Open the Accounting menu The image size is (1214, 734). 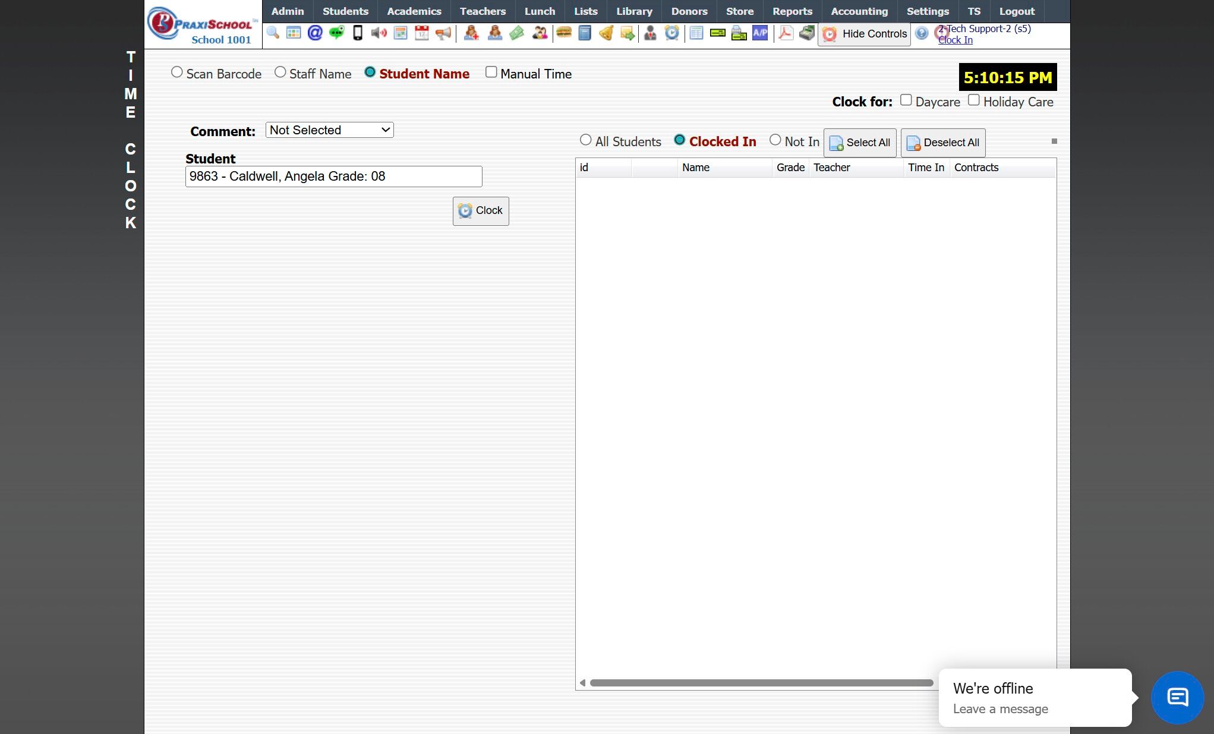coord(859,11)
